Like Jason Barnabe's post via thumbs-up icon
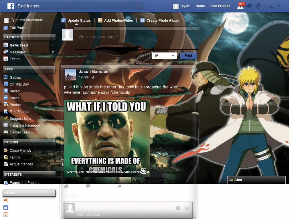 (x=66, y=186)
